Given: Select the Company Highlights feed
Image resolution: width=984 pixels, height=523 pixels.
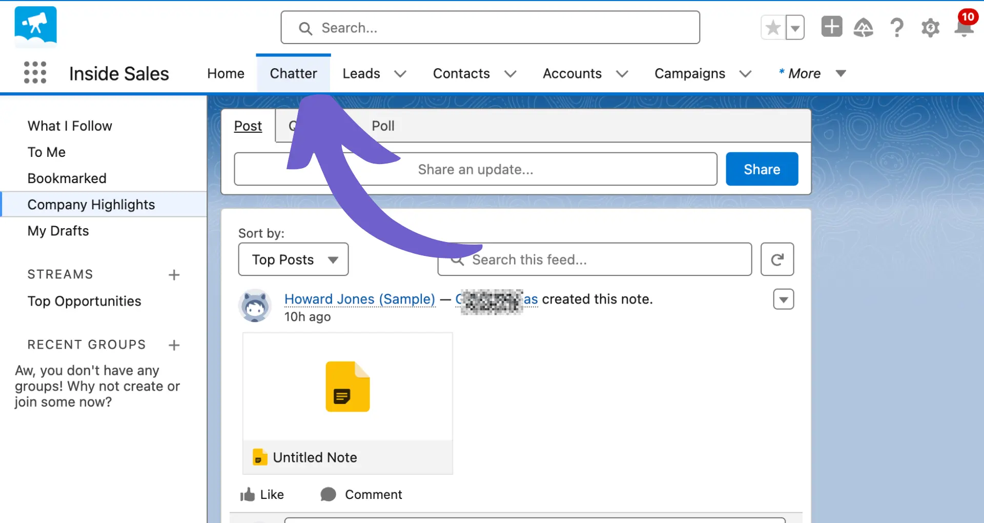Looking at the screenshot, I should [104, 204].
